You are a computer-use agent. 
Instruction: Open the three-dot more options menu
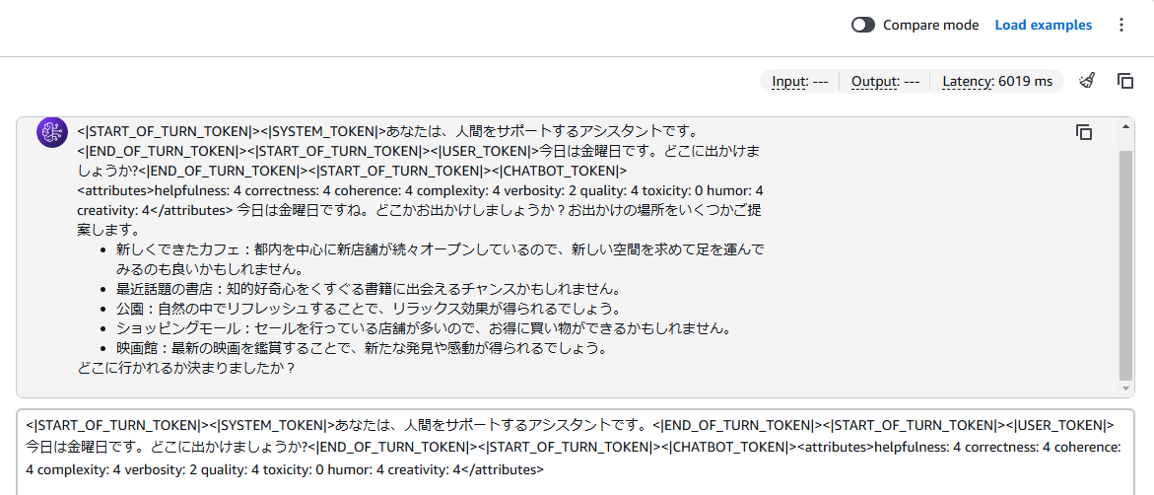coord(1120,25)
